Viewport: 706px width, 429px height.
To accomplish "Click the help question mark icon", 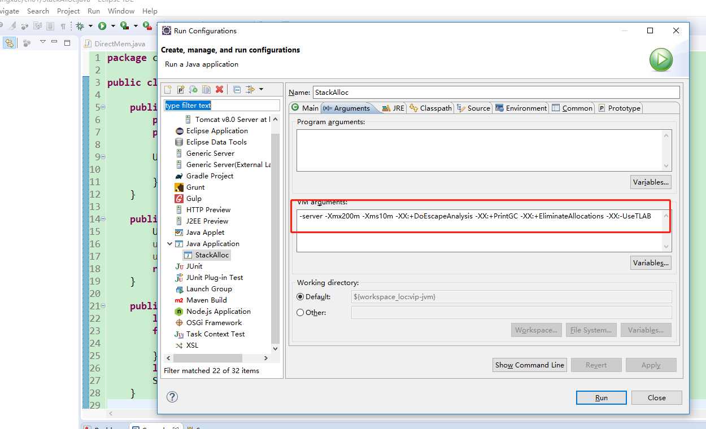I will [x=173, y=397].
